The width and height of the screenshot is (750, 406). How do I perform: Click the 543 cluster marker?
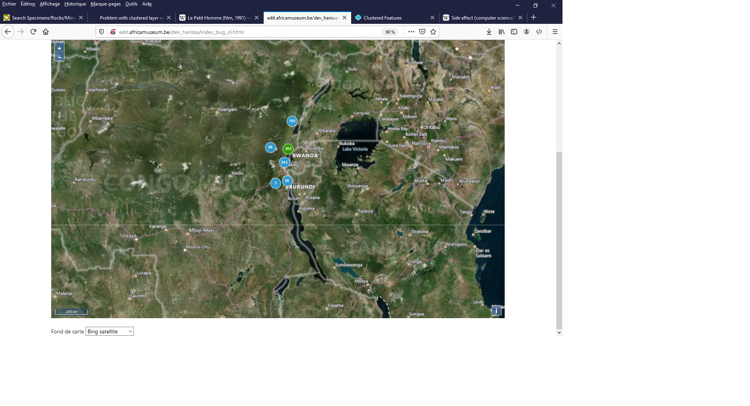tap(284, 162)
